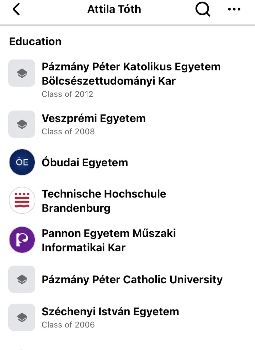Open Pázmány Péter Katolikus Egyetem Bölcsészettudományi Kar
Viewport: 255px width, 350px height.
131,73
